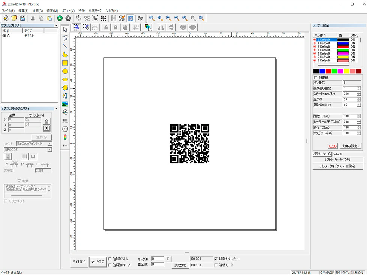
Task: Open the ファイル(F) menu
Action: (8, 11)
